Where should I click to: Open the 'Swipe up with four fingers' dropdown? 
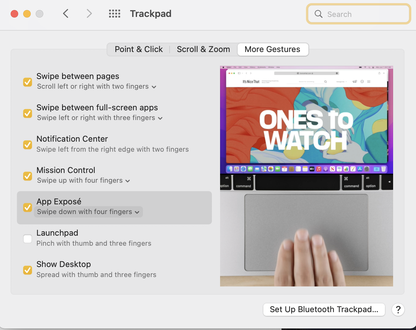tap(83, 181)
